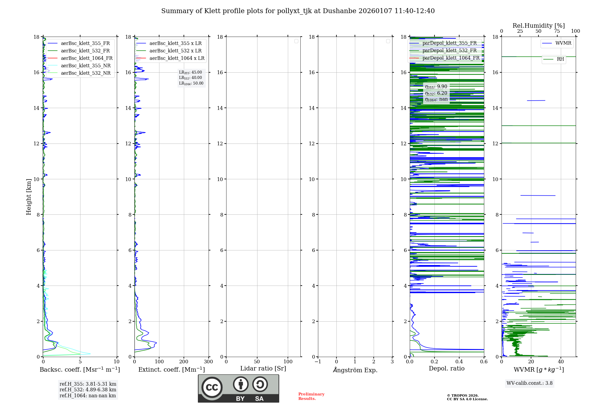Image resolution: width=596 pixels, height=405 pixels.
Task: Click the Height [km] y-axis label
Action: [29, 197]
